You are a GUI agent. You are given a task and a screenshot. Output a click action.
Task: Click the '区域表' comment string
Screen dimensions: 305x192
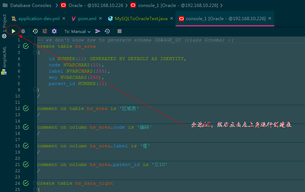pyautogui.click(x=129, y=108)
